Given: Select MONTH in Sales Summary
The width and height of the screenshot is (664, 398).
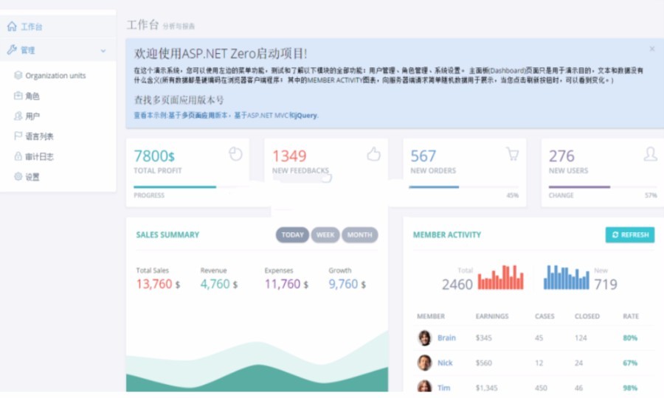Looking at the screenshot, I should click(360, 234).
